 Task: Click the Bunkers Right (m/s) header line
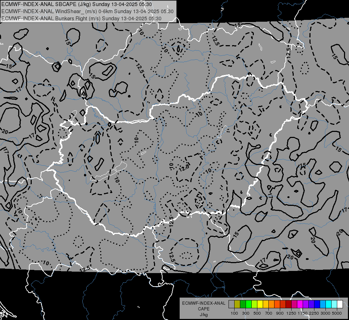[81, 18]
